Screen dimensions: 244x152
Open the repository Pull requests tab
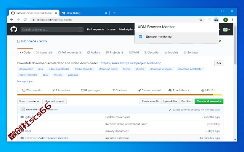coord(70,52)
